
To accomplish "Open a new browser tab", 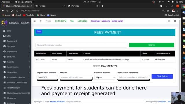I will click(102, 6).
